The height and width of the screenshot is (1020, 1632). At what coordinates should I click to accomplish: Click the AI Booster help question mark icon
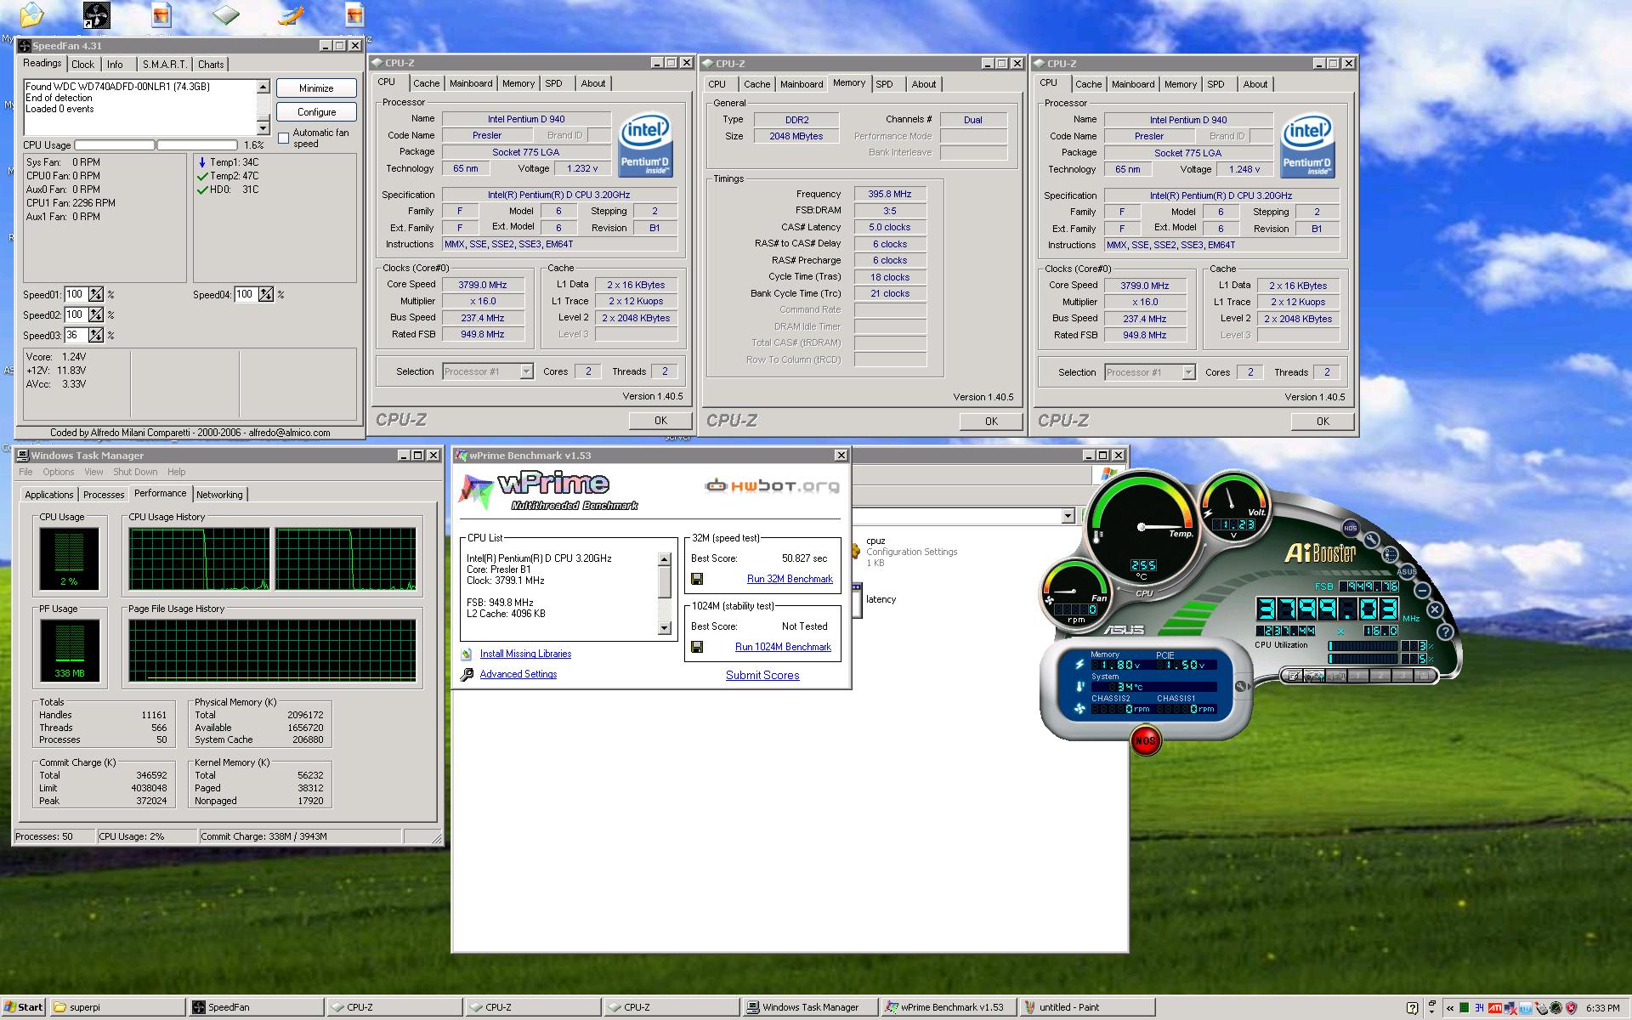[x=1445, y=632]
